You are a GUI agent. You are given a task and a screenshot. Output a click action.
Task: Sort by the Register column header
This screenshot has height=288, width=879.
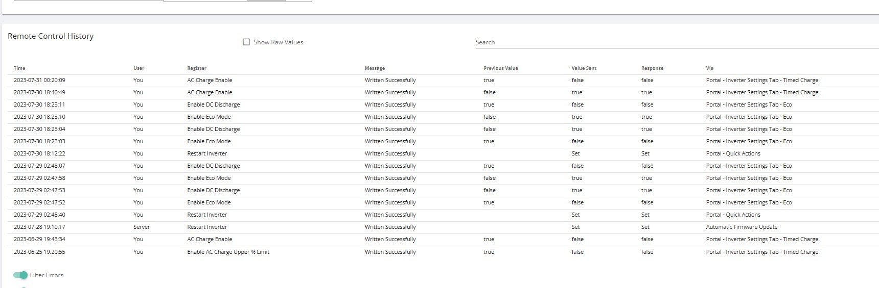coord(197,68)
